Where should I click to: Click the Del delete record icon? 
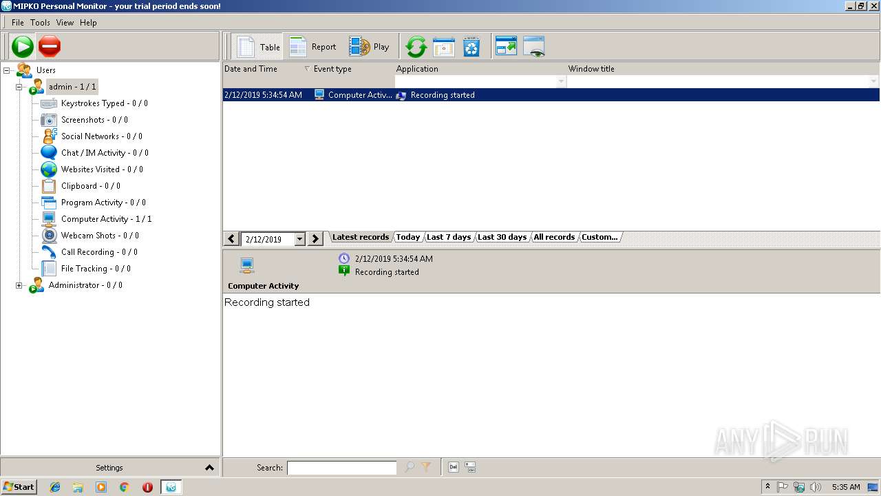454,467
